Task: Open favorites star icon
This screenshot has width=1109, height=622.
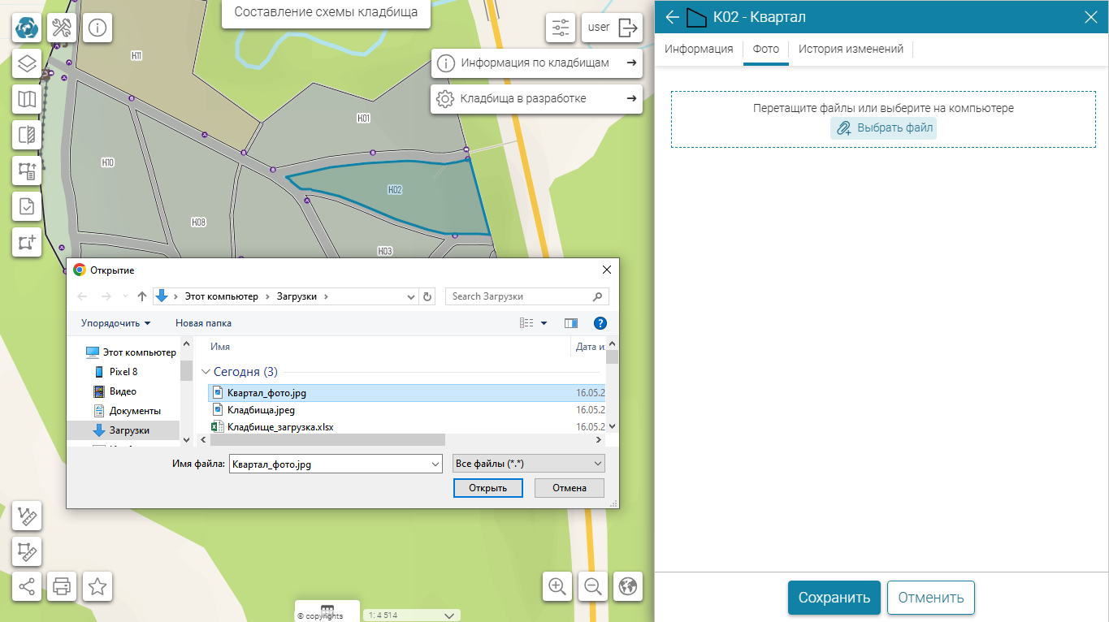Action: [97, 586]
